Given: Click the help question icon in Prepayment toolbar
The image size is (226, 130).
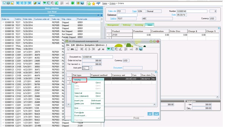Looking at the screenshot, I should (x=137, y=49).
